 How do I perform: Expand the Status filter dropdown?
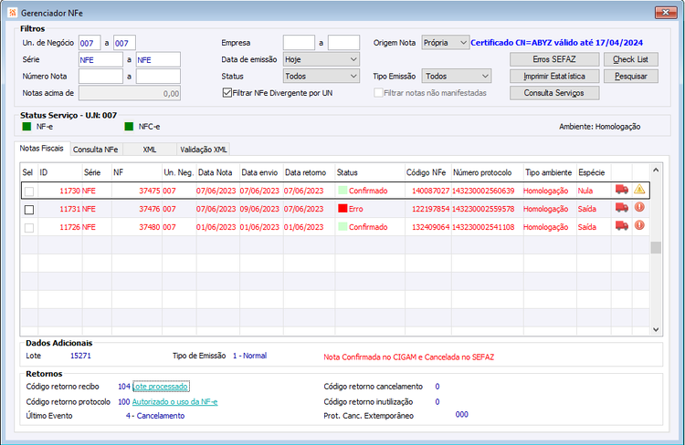tap(321, 76)
